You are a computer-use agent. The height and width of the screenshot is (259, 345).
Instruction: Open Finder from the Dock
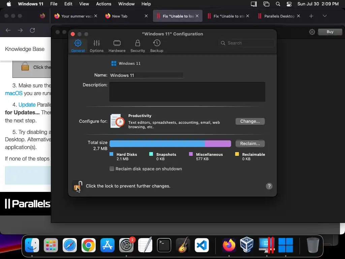pos(32,245)
